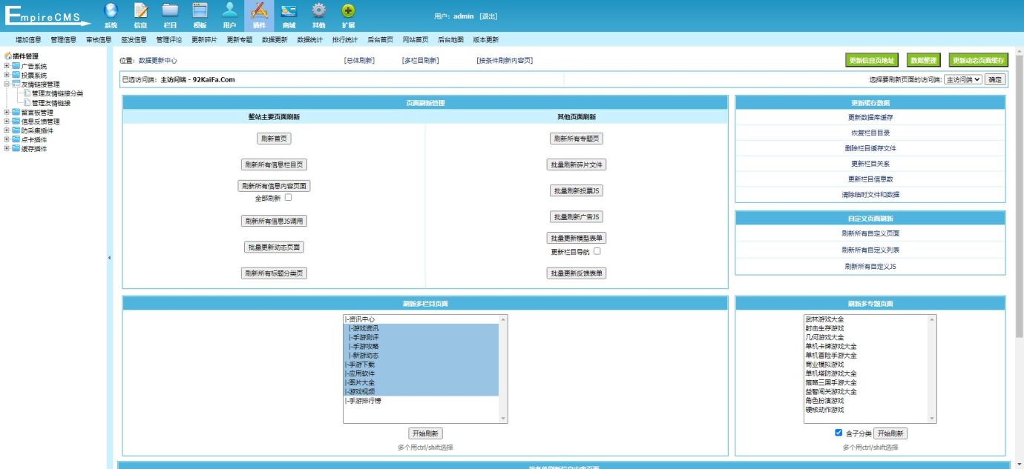Open 版本更新 in the submenu bar
Screen dimensions: 1024x469
486,39
